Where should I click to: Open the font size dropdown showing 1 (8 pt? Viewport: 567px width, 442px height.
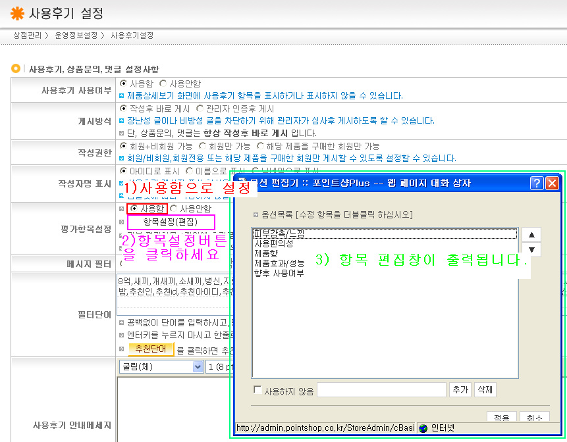[217, 366]
